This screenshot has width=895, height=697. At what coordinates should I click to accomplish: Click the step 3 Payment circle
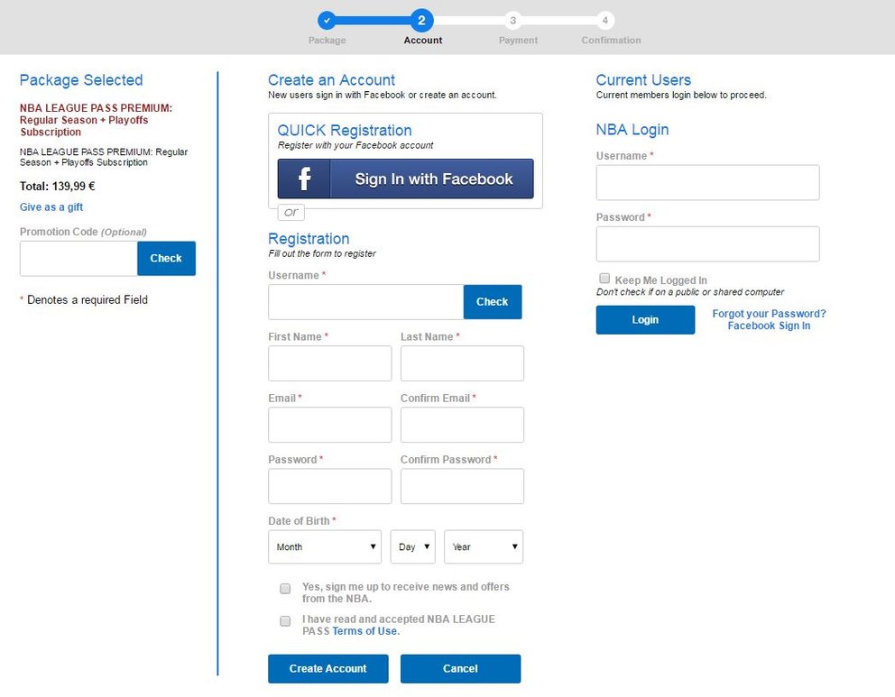(x=513, y=21)
